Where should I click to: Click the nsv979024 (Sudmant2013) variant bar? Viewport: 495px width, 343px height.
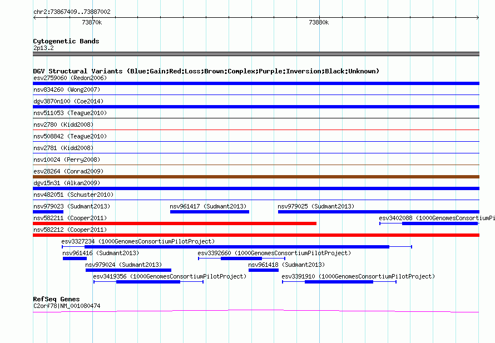(x=128, y=270)
